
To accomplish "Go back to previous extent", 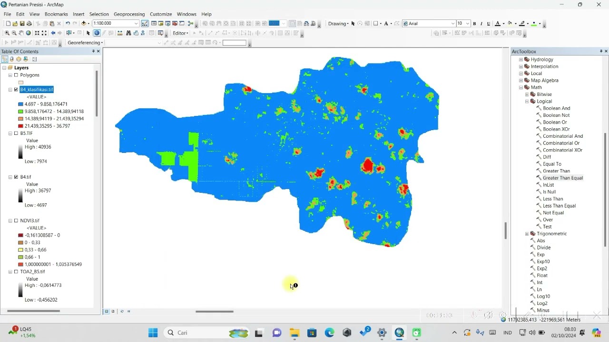I will 53,33.
